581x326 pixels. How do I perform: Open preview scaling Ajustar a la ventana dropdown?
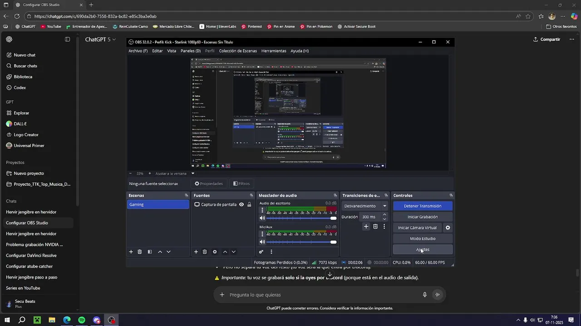[175, 173]
